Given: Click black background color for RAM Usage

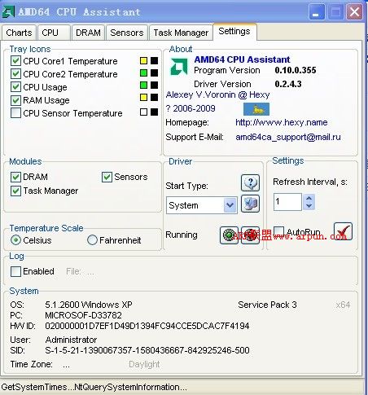Looking at the screenshot, I should coord(155,97).
